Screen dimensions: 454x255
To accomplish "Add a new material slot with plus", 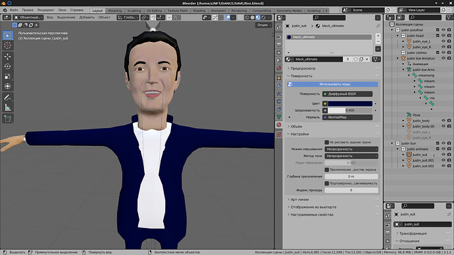I will 378,36.
